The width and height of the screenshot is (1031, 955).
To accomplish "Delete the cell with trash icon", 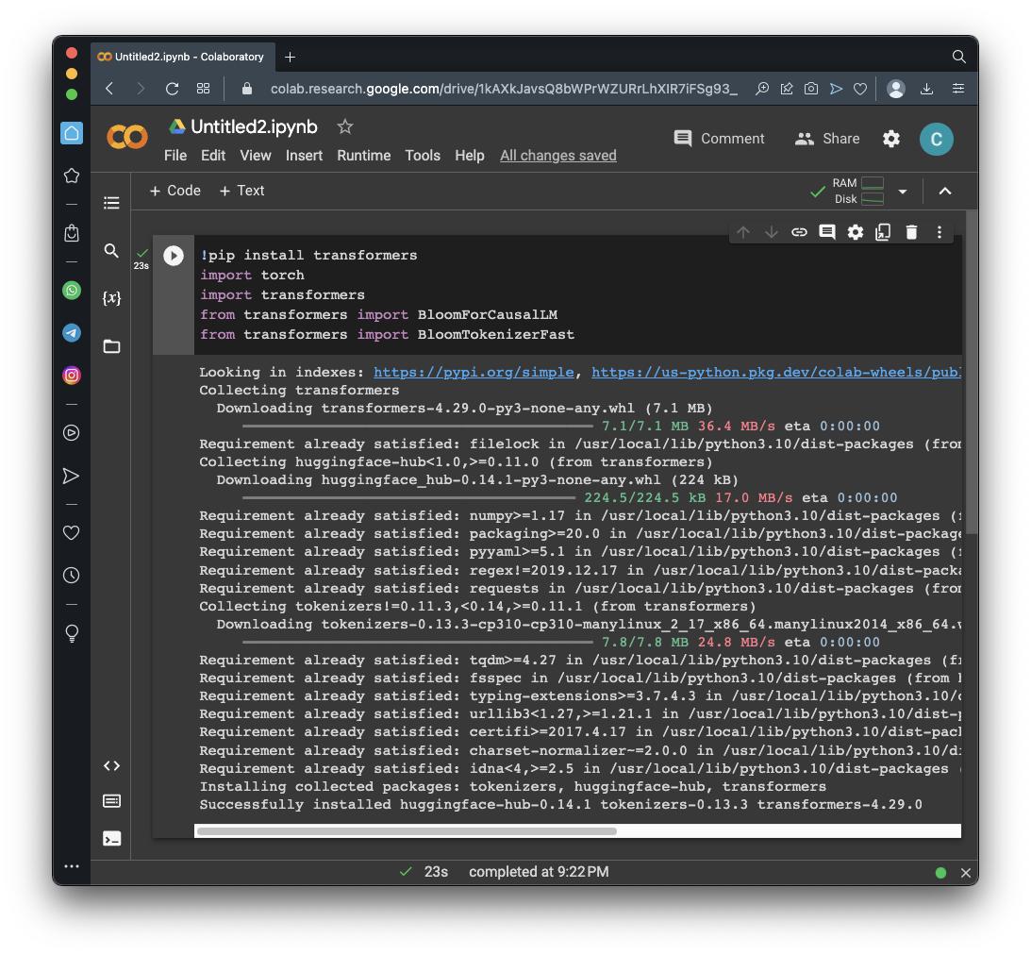I will click(x=911, y=232).
